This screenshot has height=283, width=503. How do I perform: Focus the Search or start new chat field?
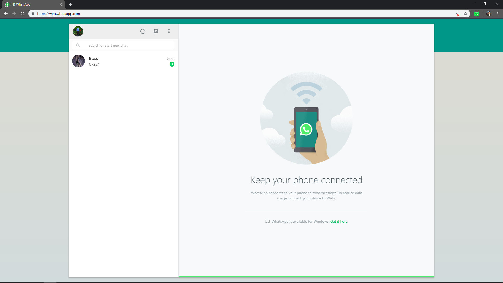point(128,45)
